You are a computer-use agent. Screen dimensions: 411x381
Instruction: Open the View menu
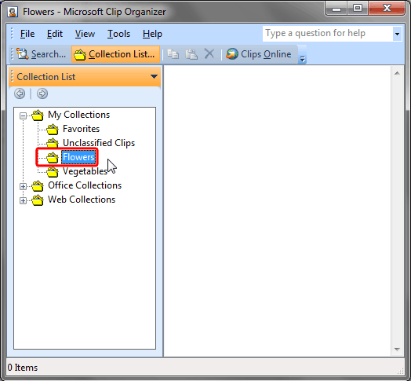[85, 34]
